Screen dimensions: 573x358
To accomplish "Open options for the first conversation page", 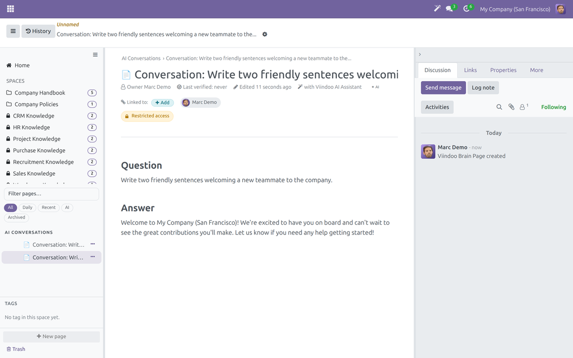I will [92, 244].
